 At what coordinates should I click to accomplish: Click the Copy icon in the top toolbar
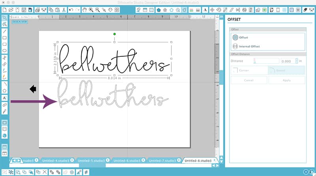(51, 10)
